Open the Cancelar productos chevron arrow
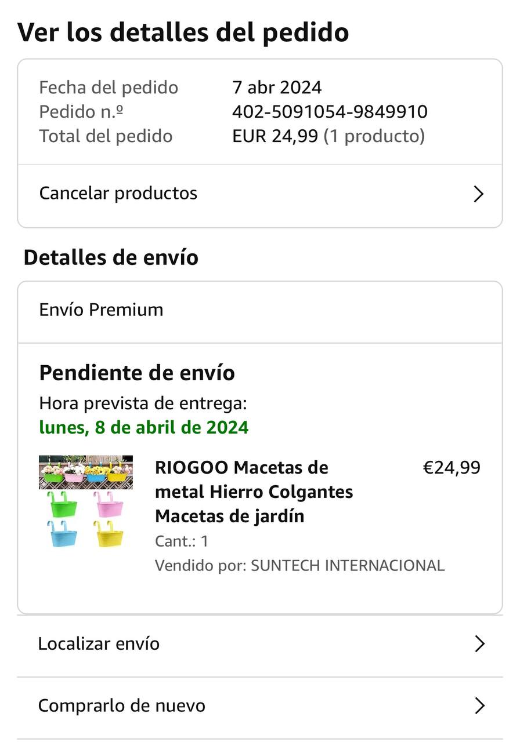The image size is (520, 742). (x=478, y=194)
